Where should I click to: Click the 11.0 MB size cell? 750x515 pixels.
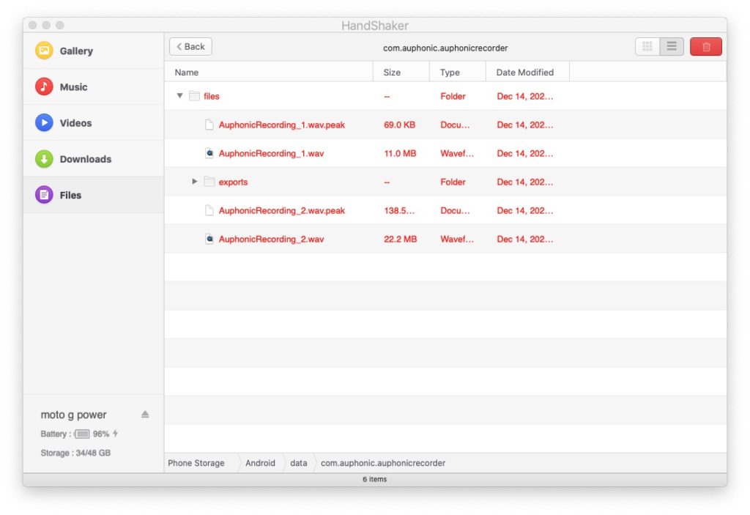pyautogui.click(x=400, y=154)
